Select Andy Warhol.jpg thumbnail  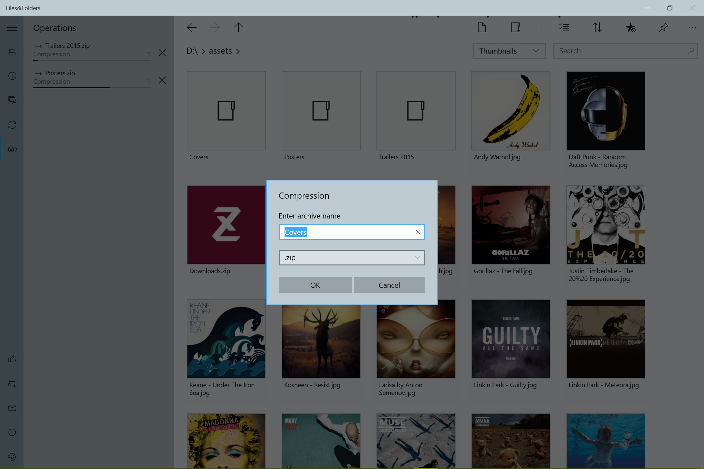click(x=511, y=111)
